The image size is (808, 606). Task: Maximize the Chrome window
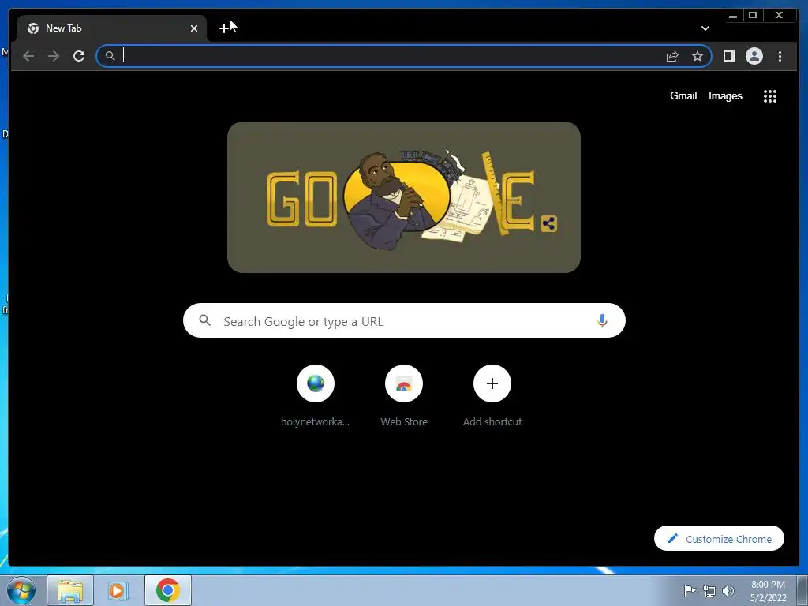click(x=752, y=16)
